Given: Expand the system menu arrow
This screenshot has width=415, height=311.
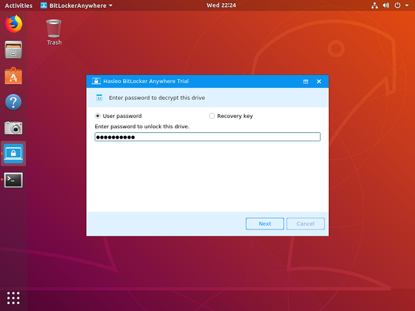Looking at the screenshot, I should (x=407, y=5).
